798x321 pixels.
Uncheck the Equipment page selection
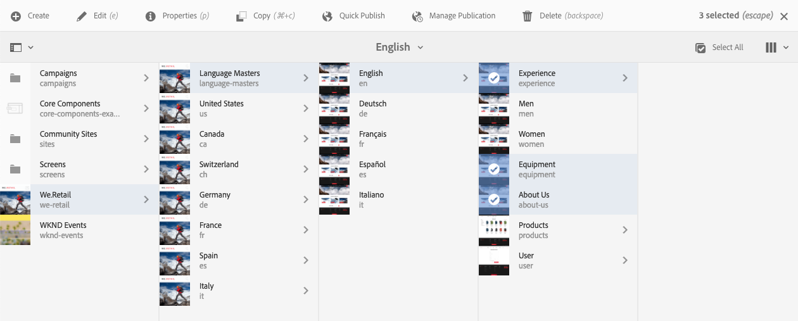coord(494,169)
